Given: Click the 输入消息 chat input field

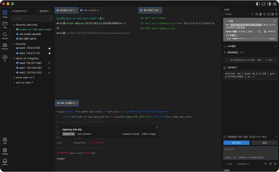Looking at the screenshot, I should click(x=250, y=153).
